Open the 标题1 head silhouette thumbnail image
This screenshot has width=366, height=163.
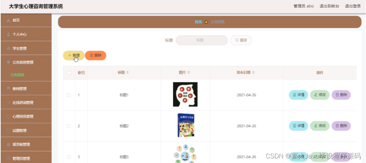pyautogui.click(x=185, y=94)
